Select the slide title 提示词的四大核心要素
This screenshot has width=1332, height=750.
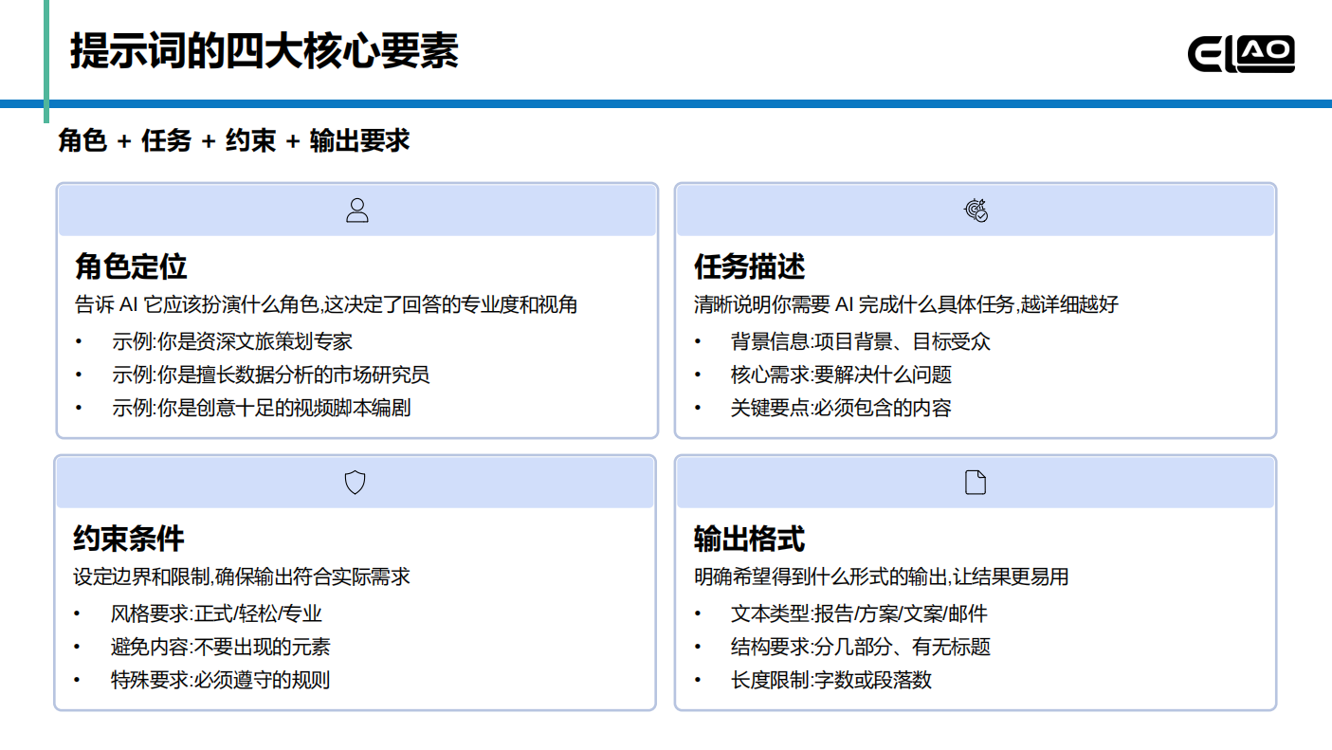[x=265, y=51]
